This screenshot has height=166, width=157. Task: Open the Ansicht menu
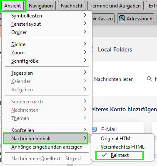[12, 6]
